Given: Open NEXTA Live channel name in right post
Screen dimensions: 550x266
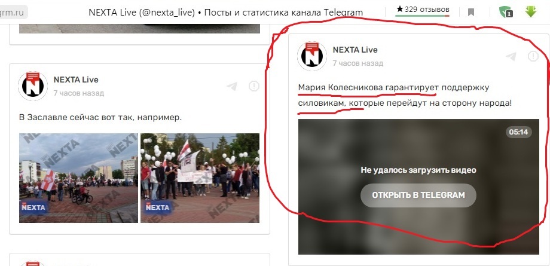Looking at the screenshot, I should 355,50.
